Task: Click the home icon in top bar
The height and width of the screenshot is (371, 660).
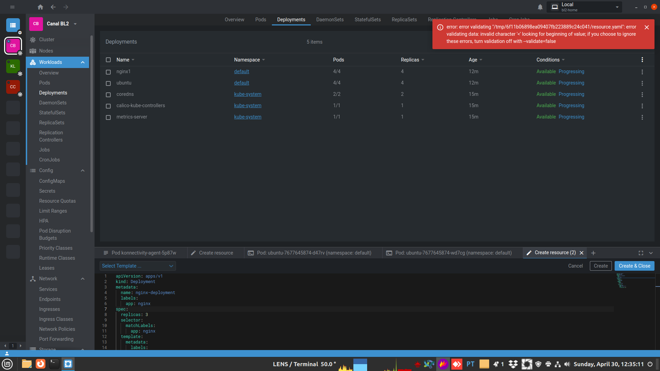Action: tap(40, 7)
